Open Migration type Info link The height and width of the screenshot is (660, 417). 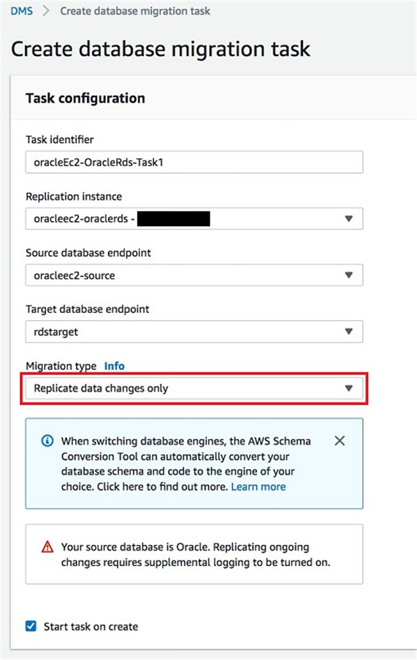click(x=114, y=366)
